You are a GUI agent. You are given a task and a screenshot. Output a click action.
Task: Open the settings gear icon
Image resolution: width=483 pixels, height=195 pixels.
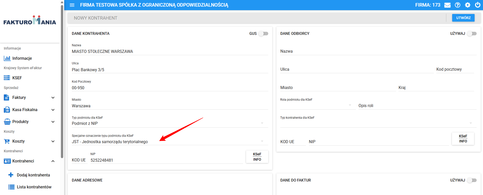(x=468, y=5)
